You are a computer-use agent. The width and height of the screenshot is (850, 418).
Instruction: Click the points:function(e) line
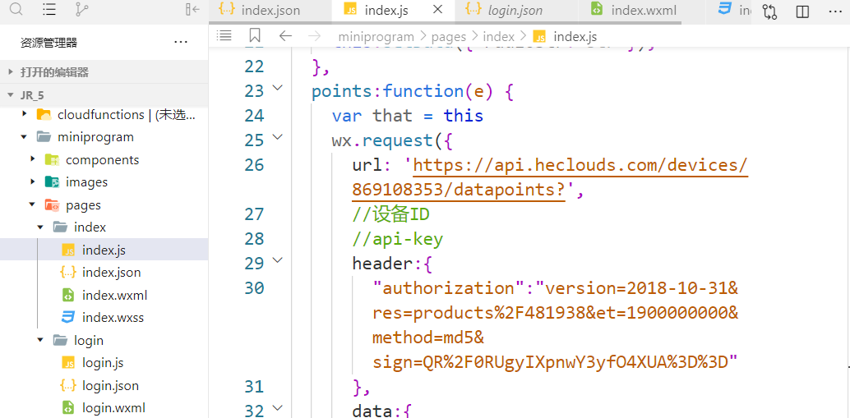coord(412,91)
